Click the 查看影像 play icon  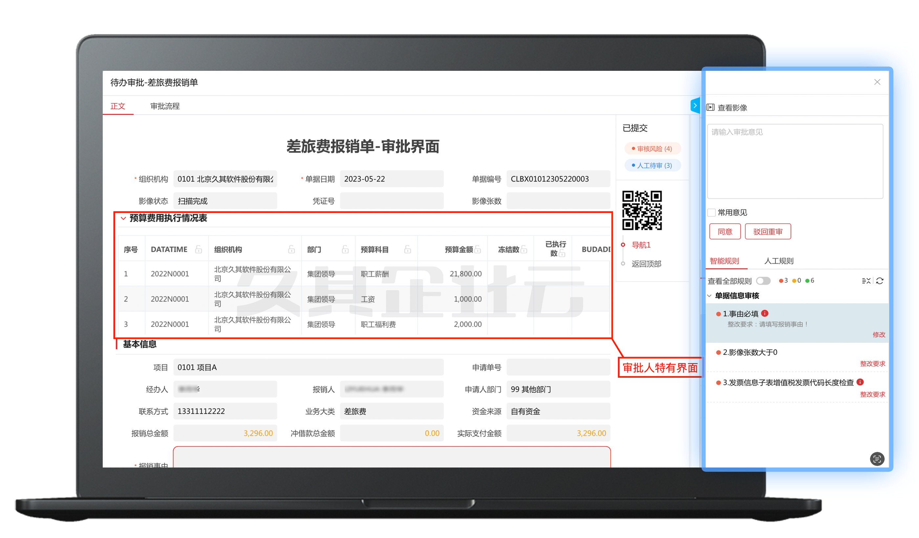tap(710, 108)
